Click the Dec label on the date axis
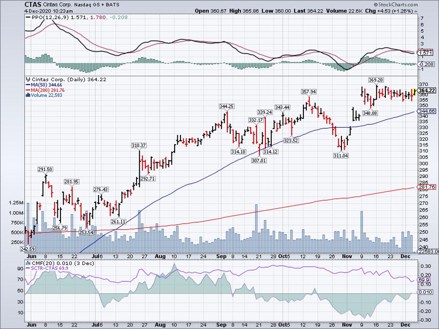439x329 pixels. [405, 257]
